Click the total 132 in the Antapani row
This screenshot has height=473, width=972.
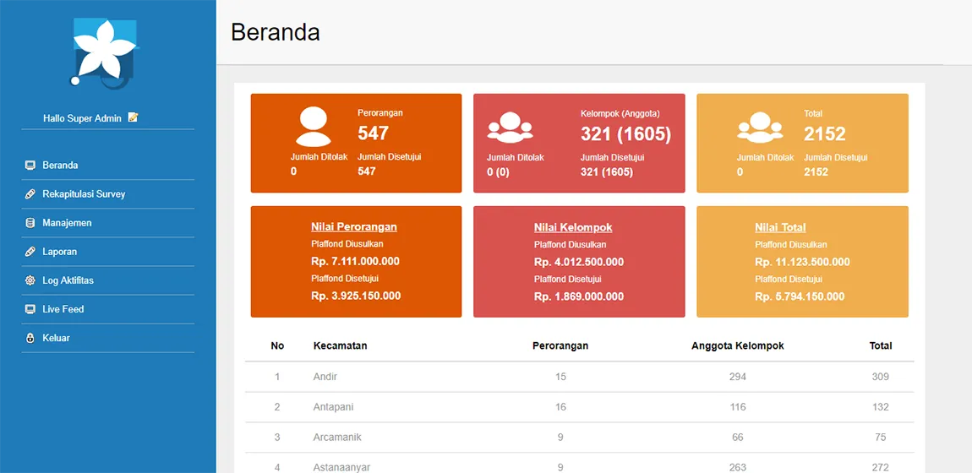(881, 407)
